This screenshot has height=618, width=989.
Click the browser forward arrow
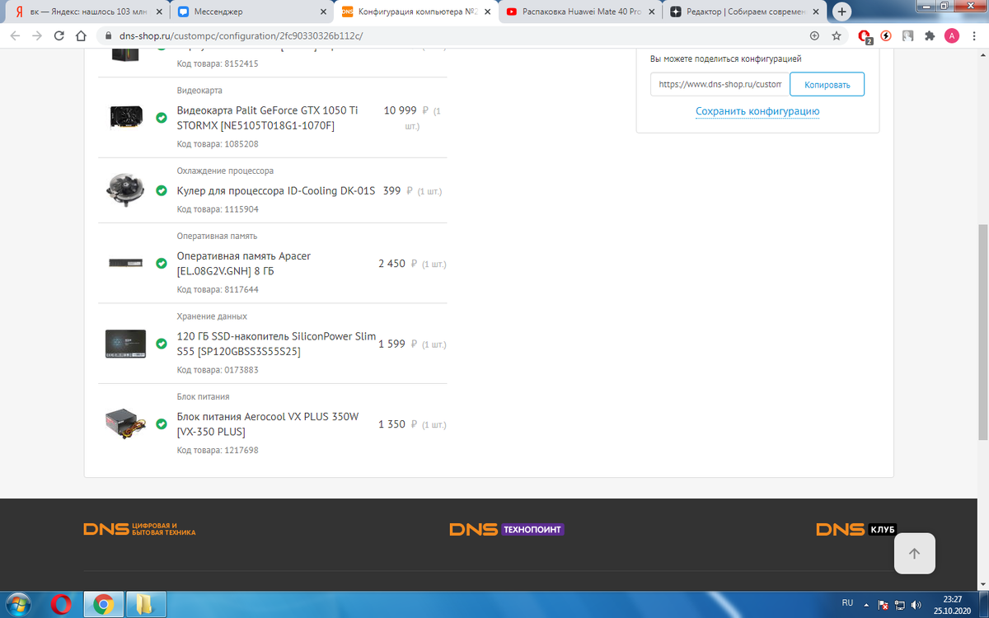(x=37, y=36)
